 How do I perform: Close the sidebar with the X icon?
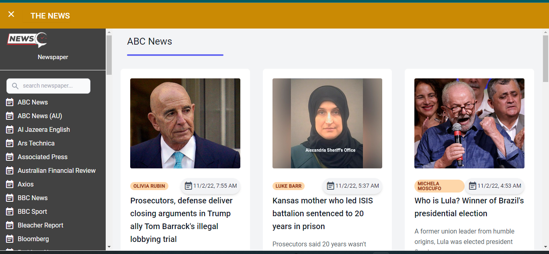[x=11, y=14]
